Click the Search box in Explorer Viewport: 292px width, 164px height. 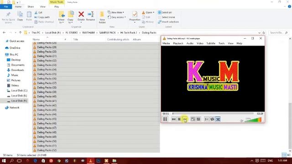coord(279,32)
